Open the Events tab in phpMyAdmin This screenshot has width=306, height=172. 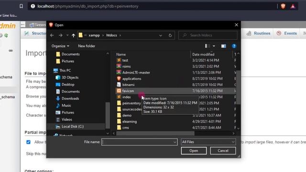tap(287, 33)
